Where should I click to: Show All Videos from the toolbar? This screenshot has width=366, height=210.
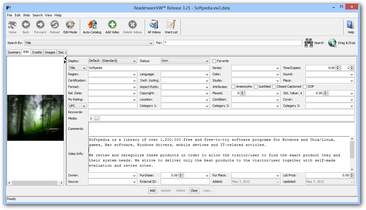[154, 27]
